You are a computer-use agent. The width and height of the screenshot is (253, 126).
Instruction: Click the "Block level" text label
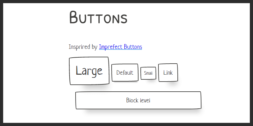tap(138, 100)
